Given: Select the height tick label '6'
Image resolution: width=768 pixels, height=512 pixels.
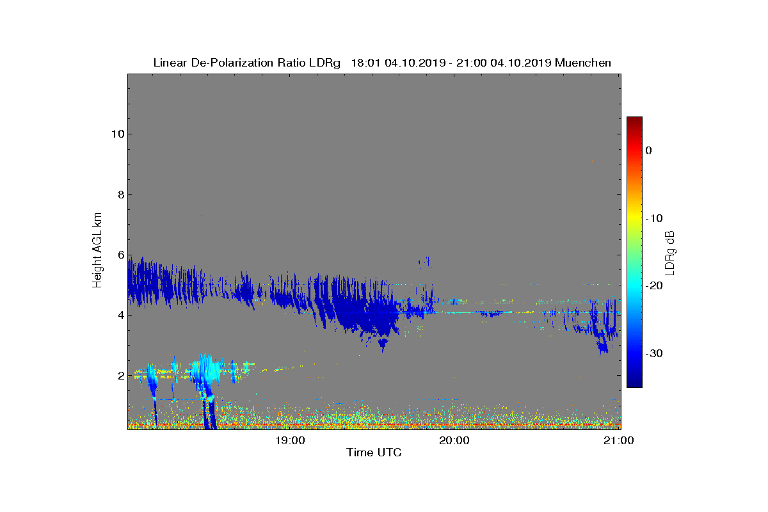Looking at the screenshot, I should point(120,255).
